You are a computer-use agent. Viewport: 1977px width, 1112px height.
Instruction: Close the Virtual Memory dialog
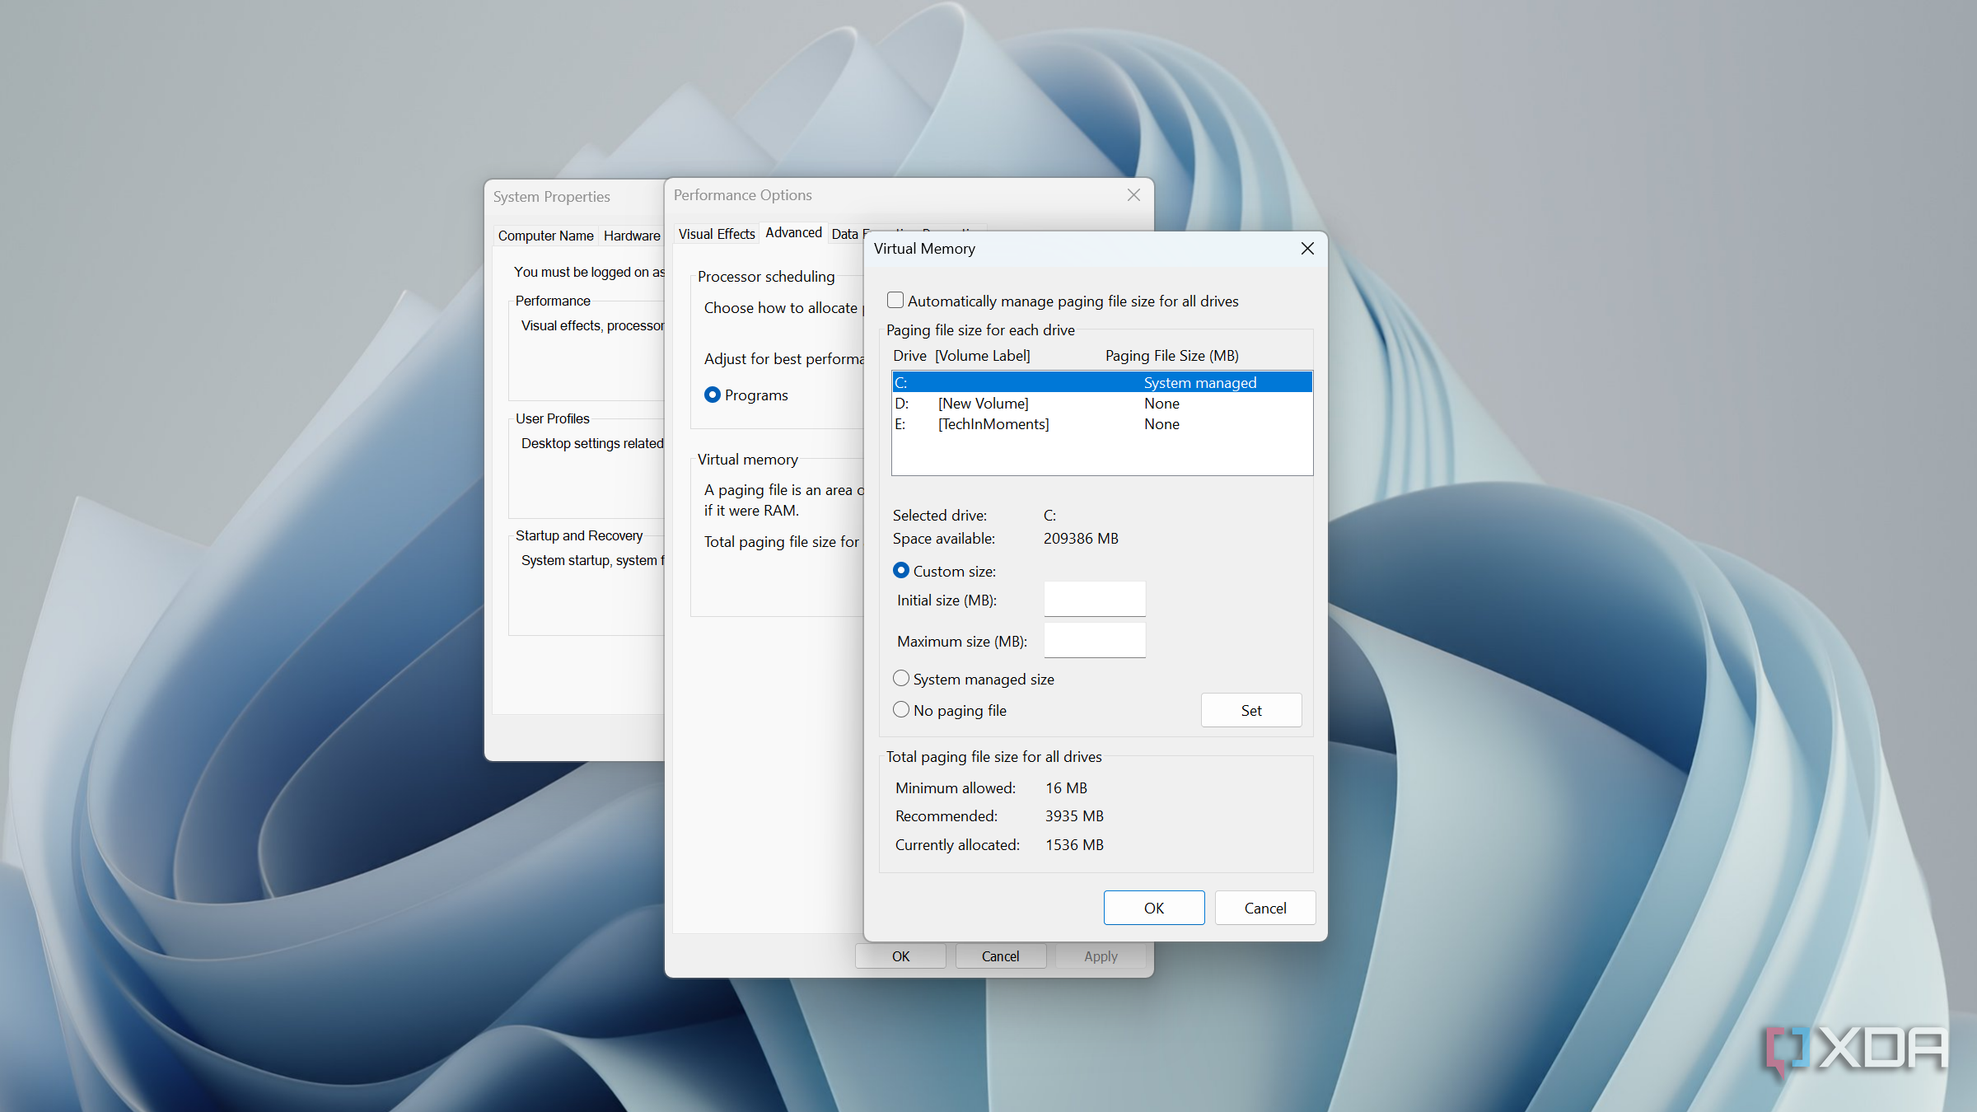pos(1307,249)
